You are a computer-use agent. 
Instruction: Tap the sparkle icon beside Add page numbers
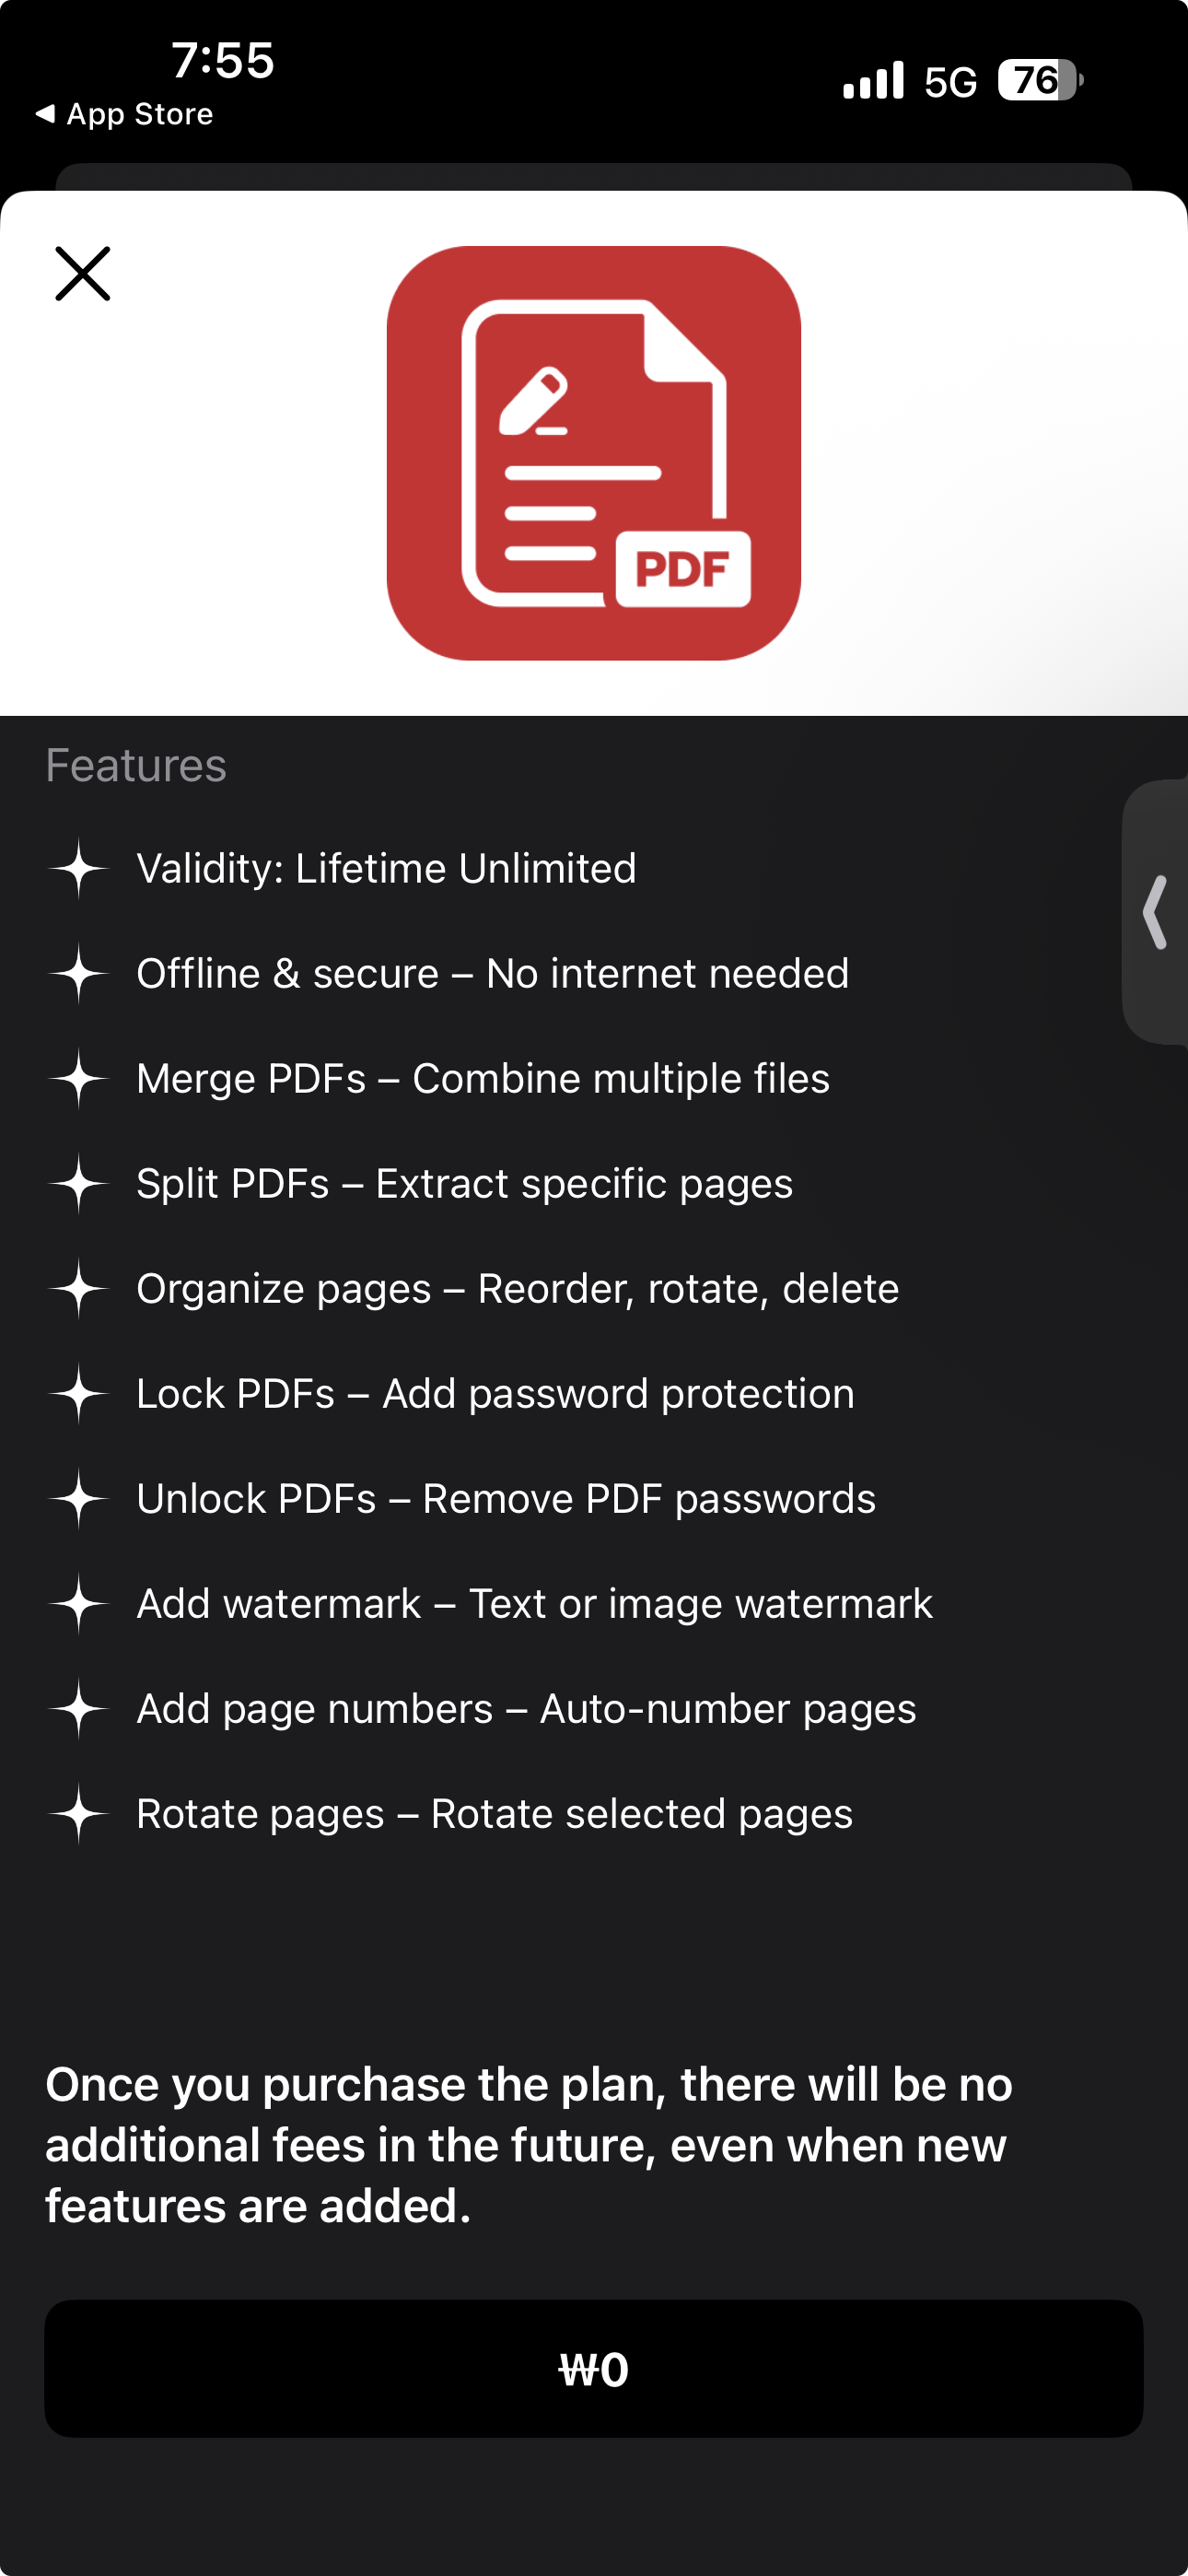tap(79, 1708)
